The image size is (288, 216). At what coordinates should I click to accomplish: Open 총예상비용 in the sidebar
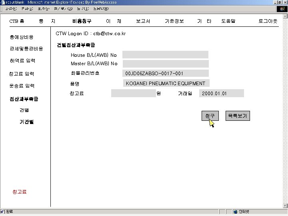(22, 37)
